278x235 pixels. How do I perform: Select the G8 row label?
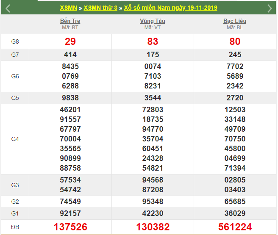(15, 41)
